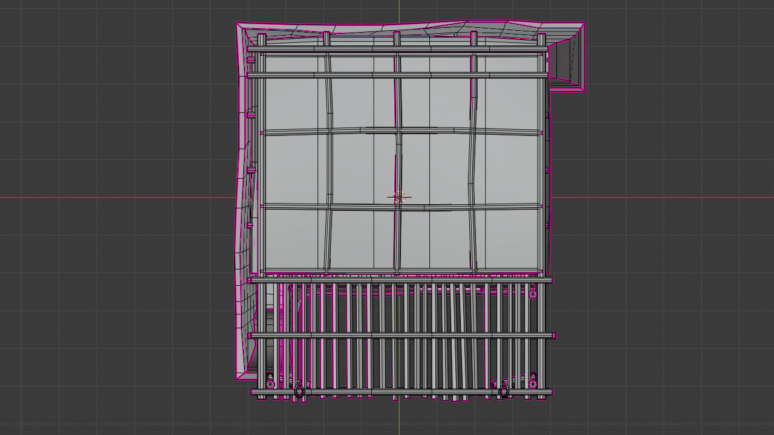Viewport: 774px width, 435px height.
Task: Click the 3D cursor at the viewport center
Action: (399, 197)
